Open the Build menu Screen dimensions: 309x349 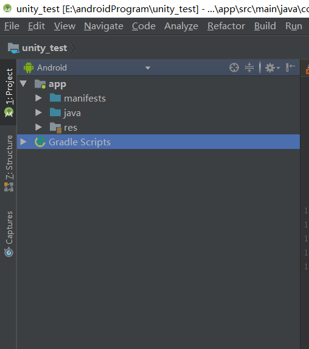265,26
